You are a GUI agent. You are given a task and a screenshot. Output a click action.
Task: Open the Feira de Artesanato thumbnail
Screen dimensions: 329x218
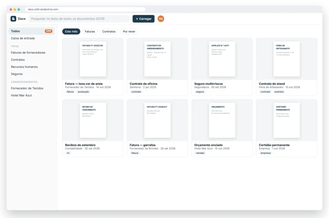click(x=287, y=59)
